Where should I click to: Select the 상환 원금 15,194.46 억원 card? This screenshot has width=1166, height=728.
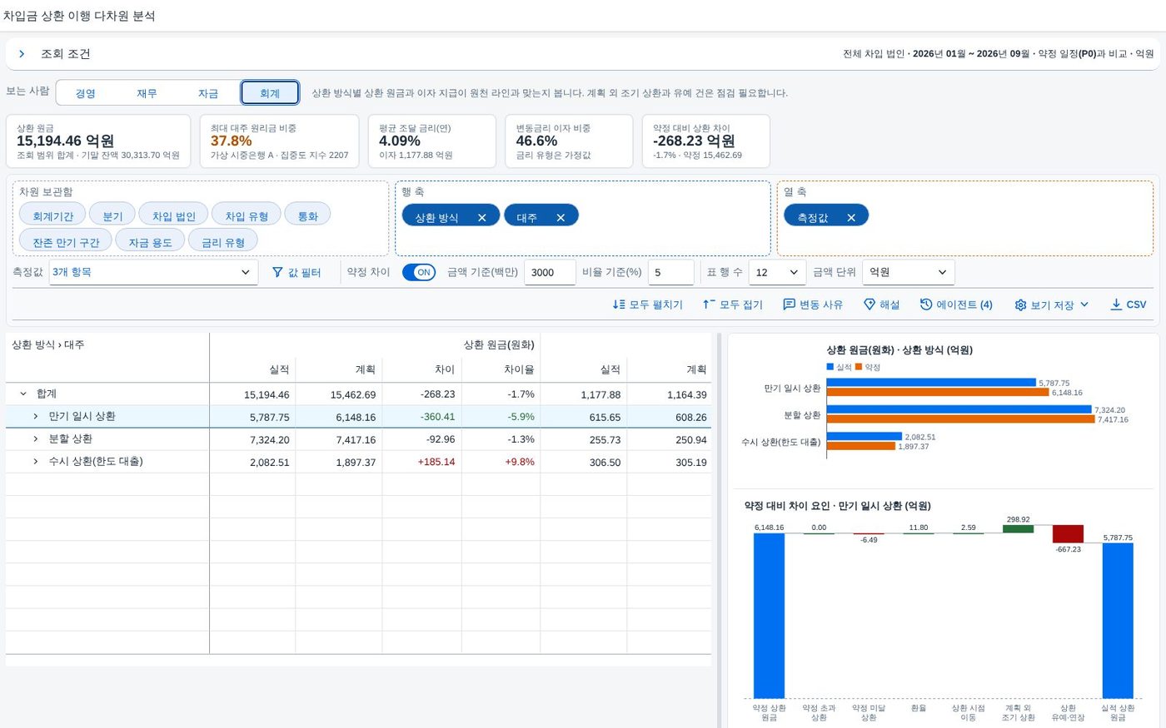[98, 141]
